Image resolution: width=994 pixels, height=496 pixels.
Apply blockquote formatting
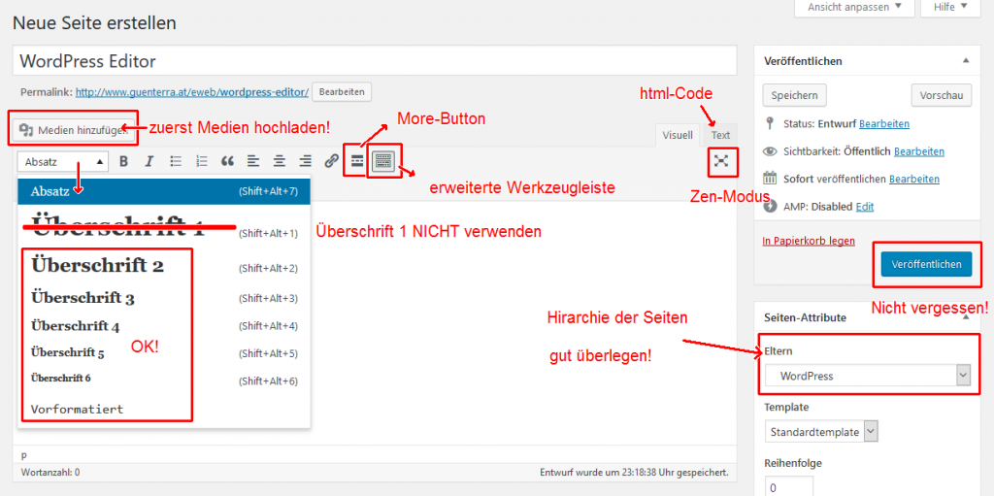pyautogui.click(x=227, y=162)
